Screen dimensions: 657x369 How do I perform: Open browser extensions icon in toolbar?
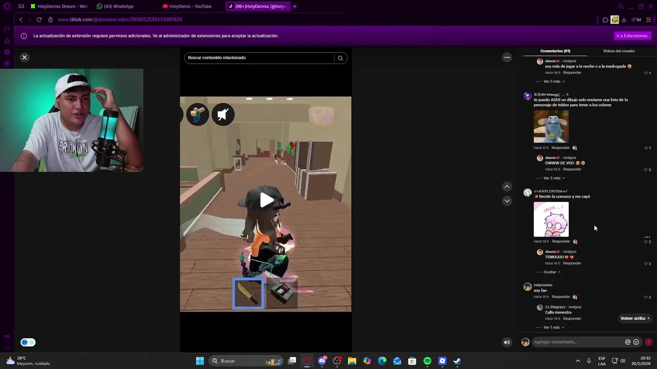coord(605,19)
